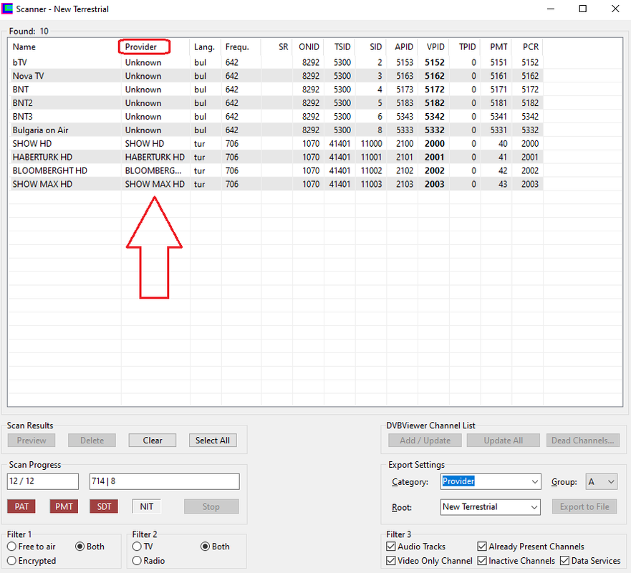631x573 pixels.
Task: Maximize the Scanner window
Action: point(583,9)
